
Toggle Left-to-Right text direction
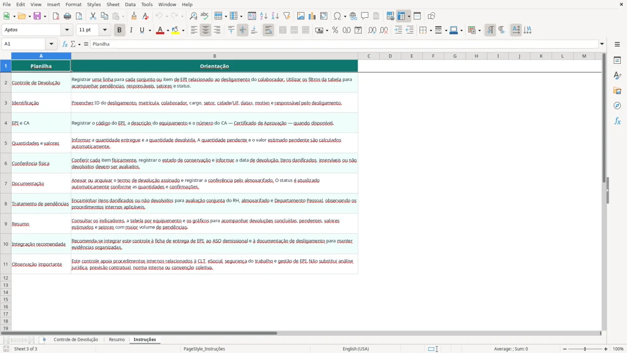click(x=490, y=30)
